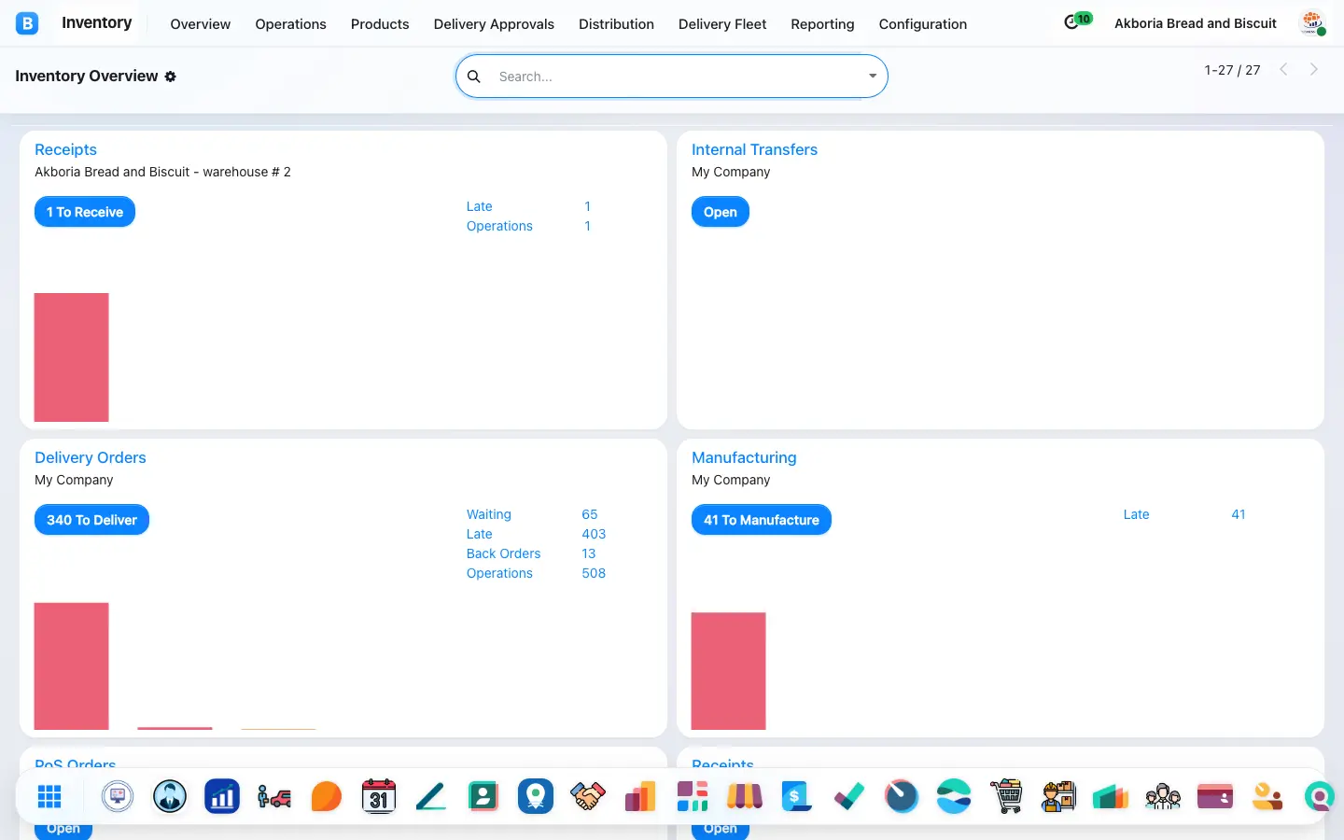Open the striped awning Point of Sale icon
This screenshot has width=1344, height=840.
(745, 796)
